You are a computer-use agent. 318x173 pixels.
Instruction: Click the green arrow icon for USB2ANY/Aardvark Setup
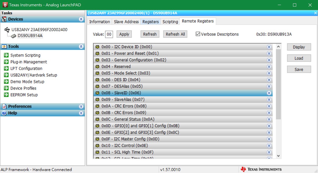click(x=6, y=75)
